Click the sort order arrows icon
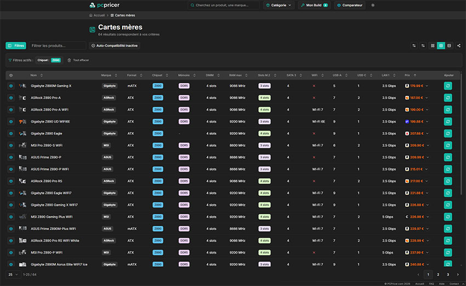The height and width of the screenshot is (286, 466). pyautogui.click(x=423, y=45)
